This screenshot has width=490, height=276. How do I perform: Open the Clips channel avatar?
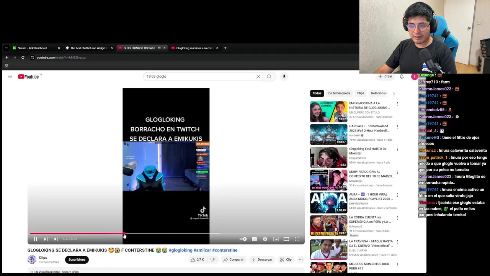point(32,260)
